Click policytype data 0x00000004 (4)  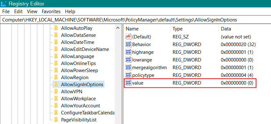click(237, 75)
